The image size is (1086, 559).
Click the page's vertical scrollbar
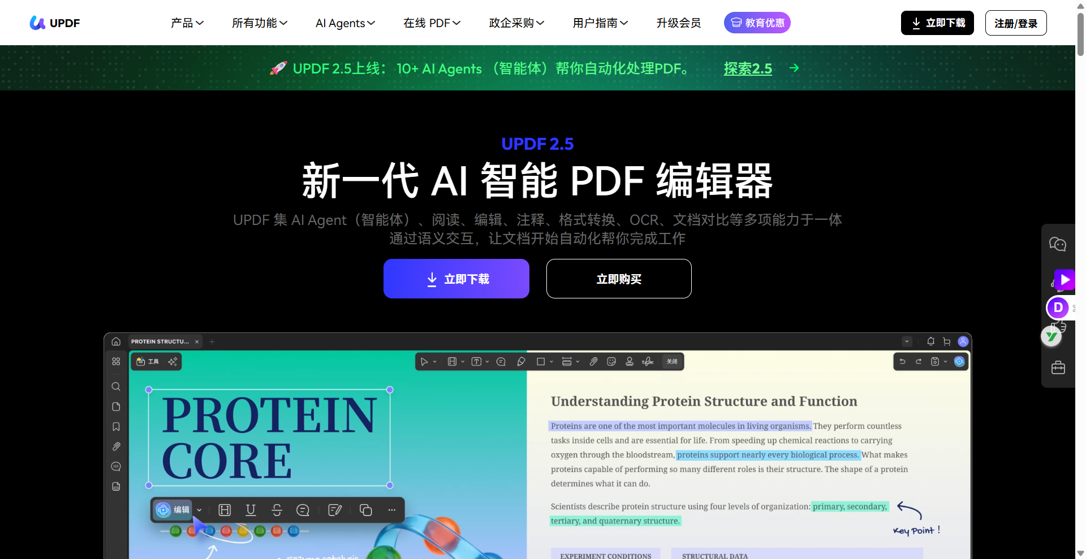point(1080,34)
